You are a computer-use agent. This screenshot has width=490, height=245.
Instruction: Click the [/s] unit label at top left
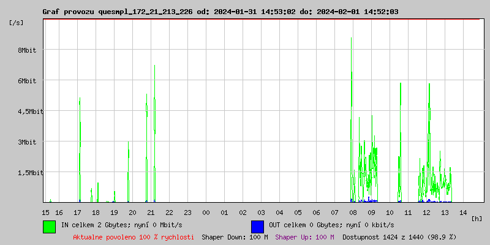click(x=17, y=23)
